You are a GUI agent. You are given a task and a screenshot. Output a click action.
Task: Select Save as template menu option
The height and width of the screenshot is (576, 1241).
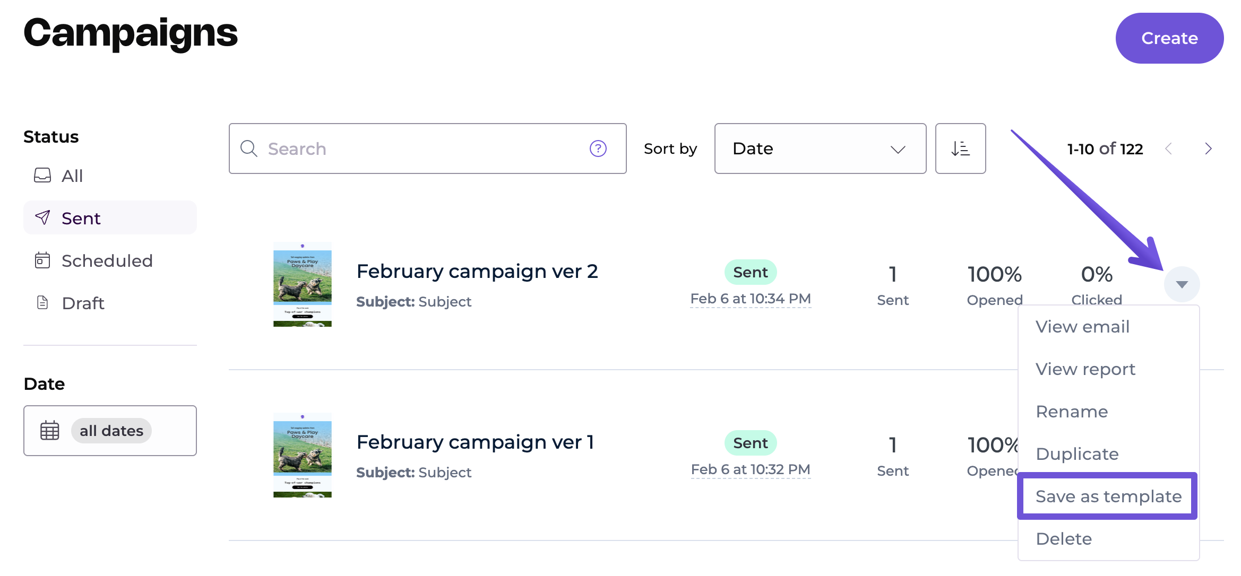1108,496
